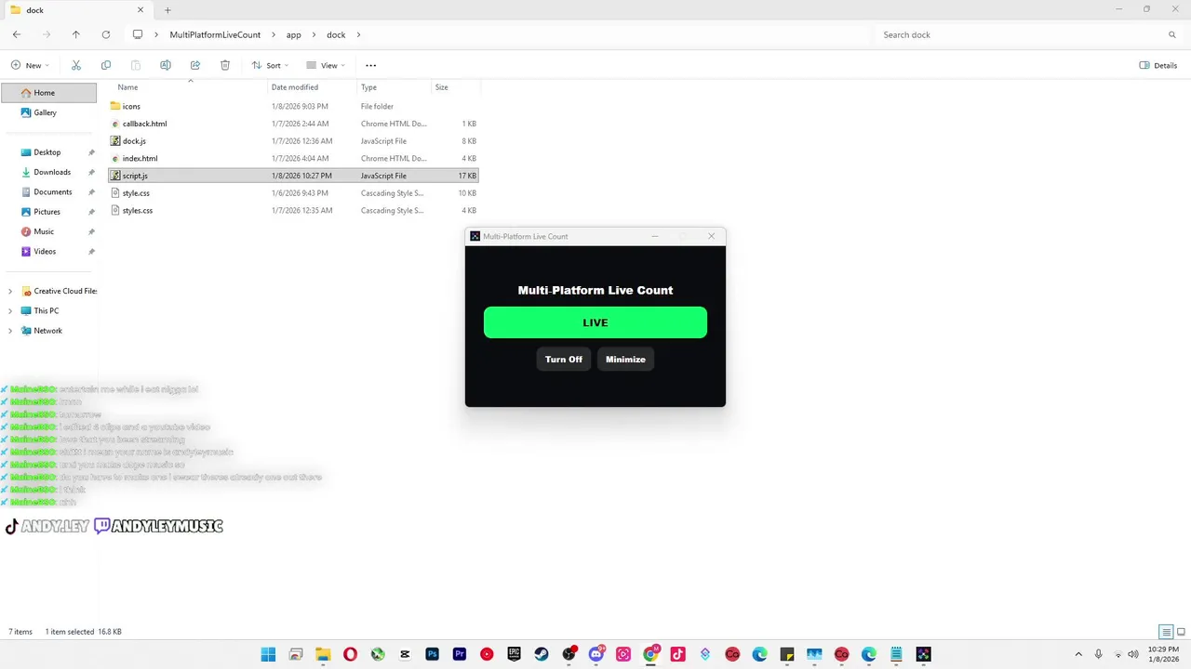Share the selected file with the Share icon
Image resolution: width=1191 pixels, height=669 pixels.
pyautogui.click(x=195, y=65)
